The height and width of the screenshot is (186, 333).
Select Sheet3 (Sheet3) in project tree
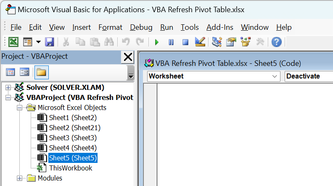click(73, 138)
